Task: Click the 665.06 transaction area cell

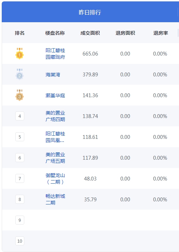Action: click(90, 54)
